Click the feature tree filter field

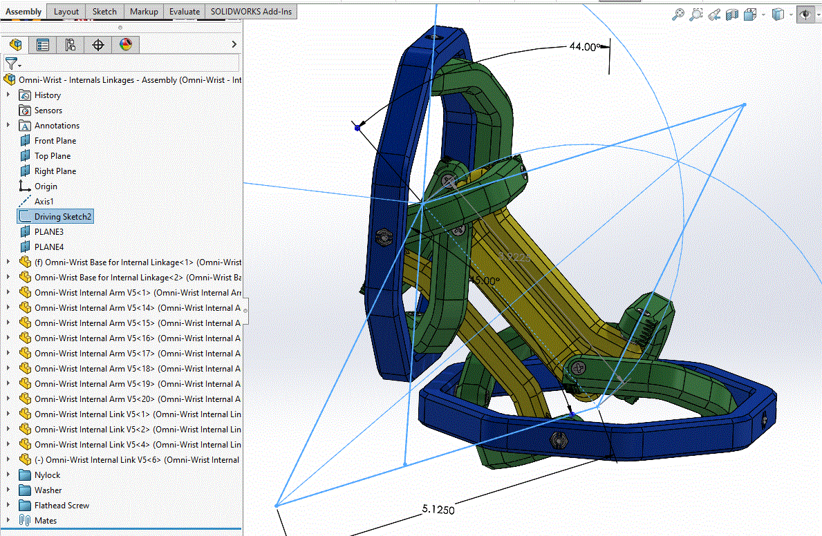pyautogui.click(x=121, y=64)
